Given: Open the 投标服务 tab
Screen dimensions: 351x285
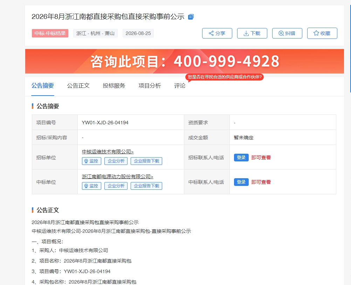Looking at the screenshot, I should pos(114,86).
